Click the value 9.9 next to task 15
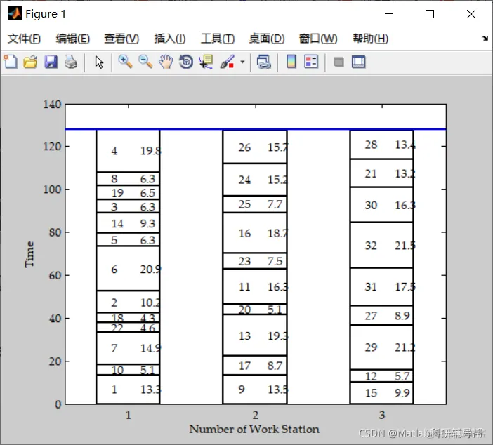 click(402, 393)
